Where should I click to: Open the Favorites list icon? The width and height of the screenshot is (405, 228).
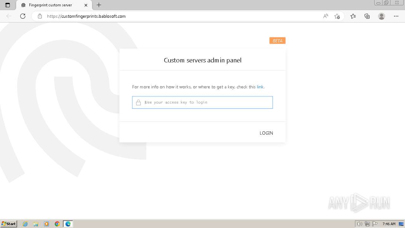coord(353,16)
